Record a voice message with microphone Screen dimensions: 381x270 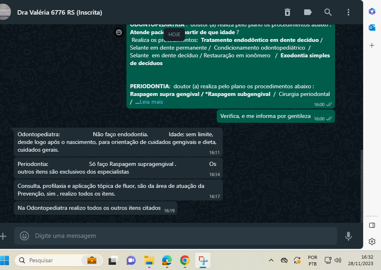click(348, 236)
